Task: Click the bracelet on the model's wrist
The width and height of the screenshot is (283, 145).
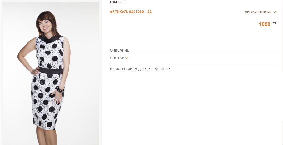Action: click(60, 89)
